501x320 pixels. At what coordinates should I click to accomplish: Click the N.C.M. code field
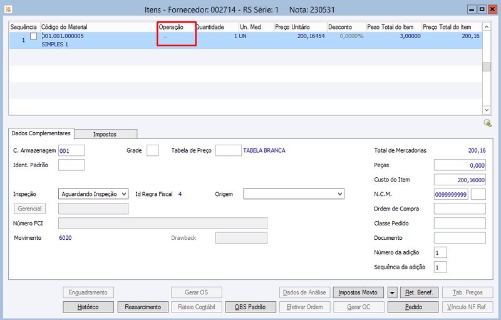click(451, 194)
